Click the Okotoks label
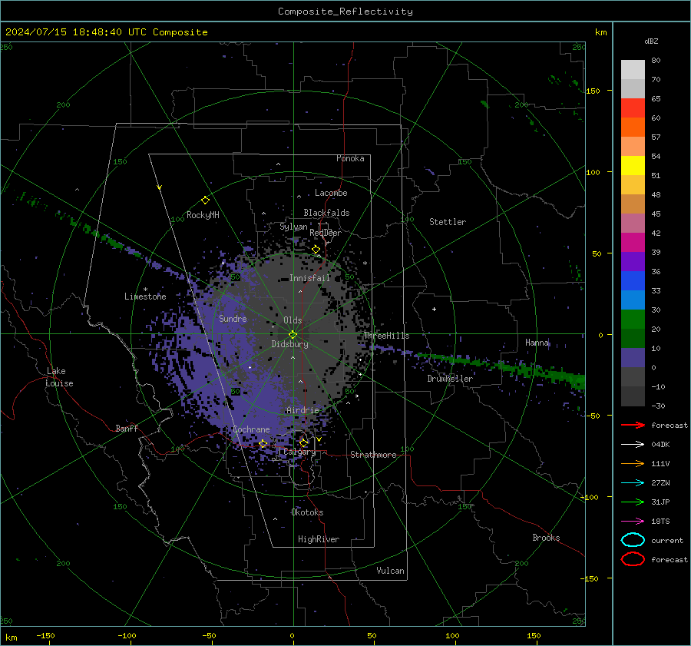 pos(307,512)
